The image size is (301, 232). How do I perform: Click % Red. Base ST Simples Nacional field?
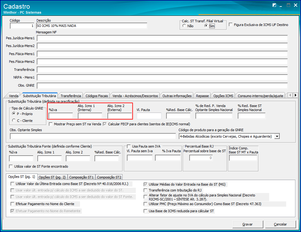click(x=252, y=116)
